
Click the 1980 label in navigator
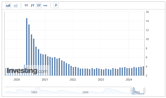34,92
